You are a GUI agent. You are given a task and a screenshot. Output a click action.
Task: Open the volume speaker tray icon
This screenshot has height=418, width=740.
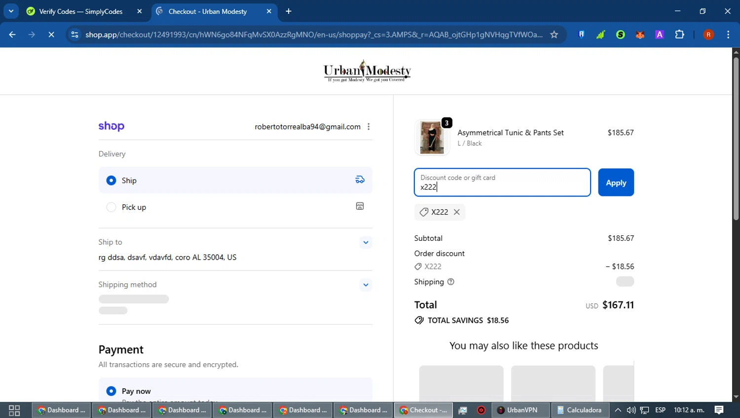[631, 410]
